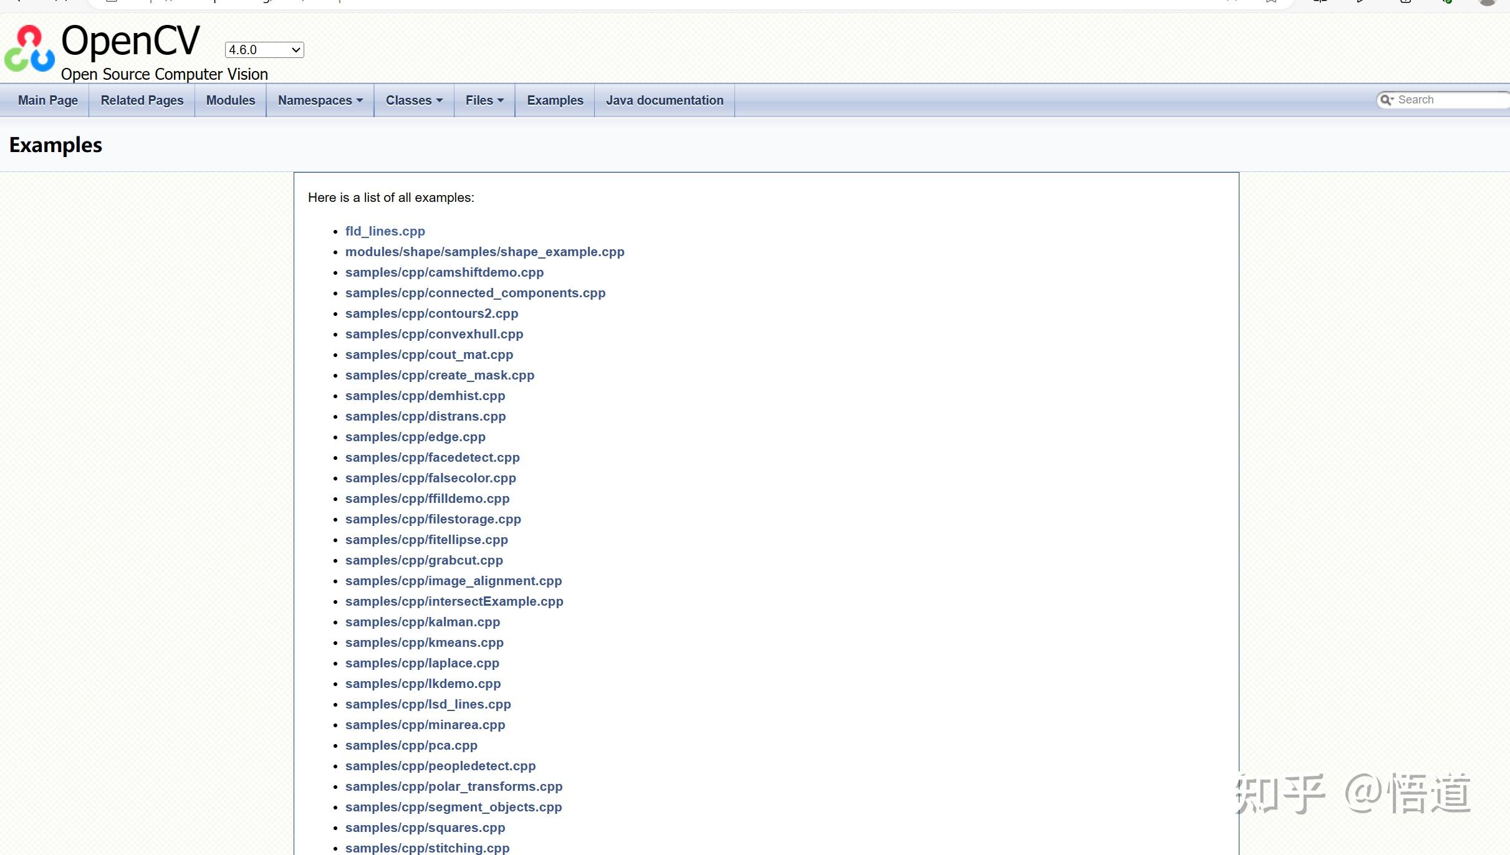
Task: Open the 4.6.0 version dropdown
Action: [264, 50]
